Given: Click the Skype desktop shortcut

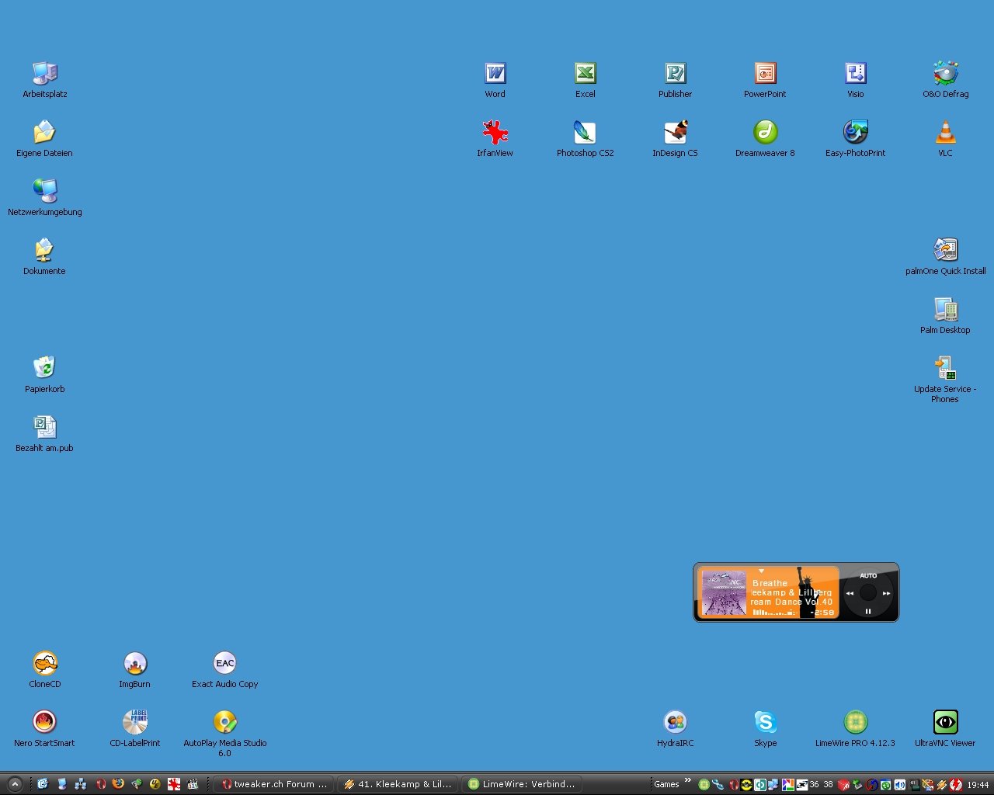Looking at the screenshot, I should 765,723.
